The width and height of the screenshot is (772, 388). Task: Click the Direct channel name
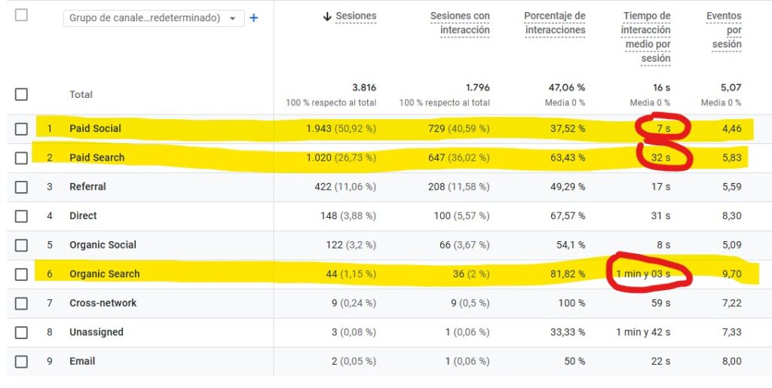(x=83, y=215)
